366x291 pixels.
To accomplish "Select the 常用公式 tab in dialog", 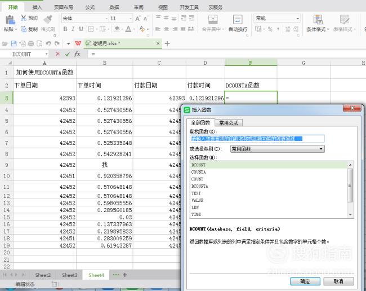I will click(229, 123).
